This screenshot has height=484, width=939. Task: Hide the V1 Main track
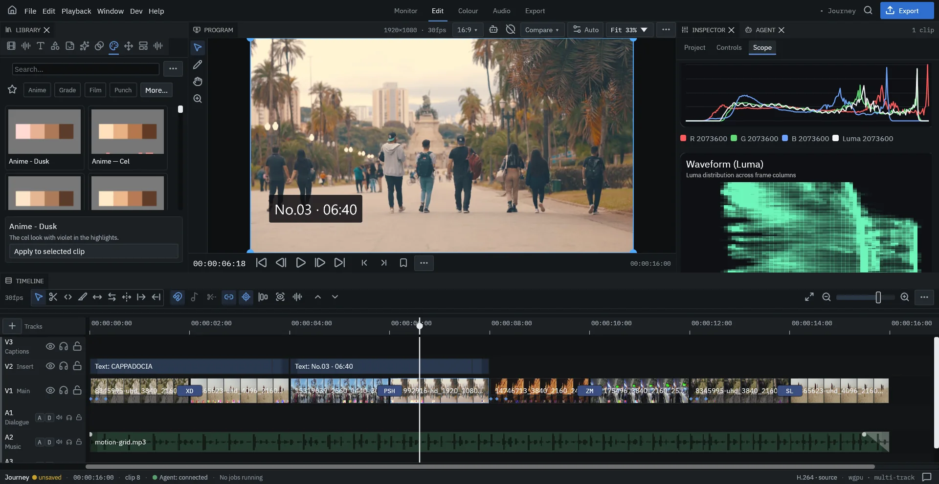point(50,390)
